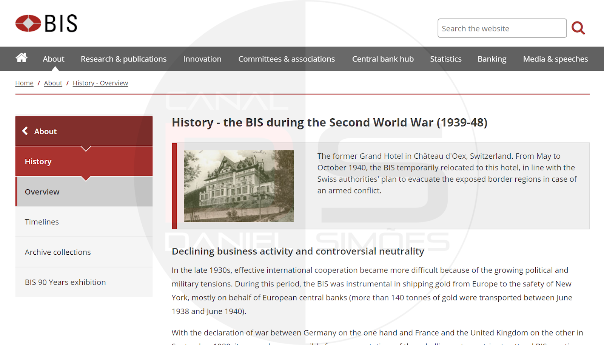Follow the History - Overview breadcrumb link
604x345 pixels.
tap(100, 83)
